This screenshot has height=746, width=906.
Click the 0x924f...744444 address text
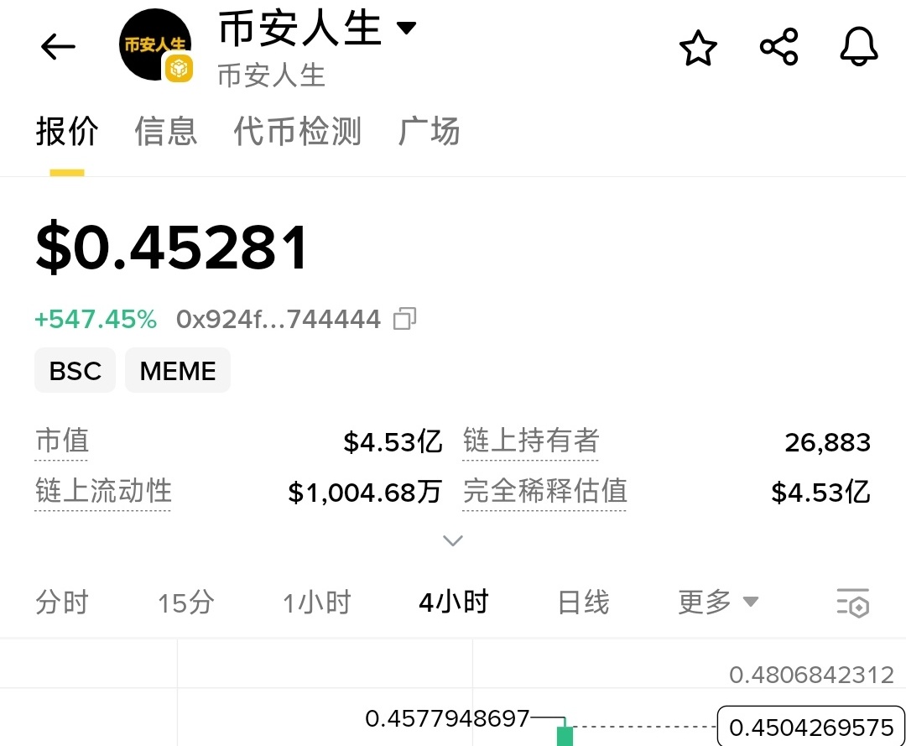(279, 319)
